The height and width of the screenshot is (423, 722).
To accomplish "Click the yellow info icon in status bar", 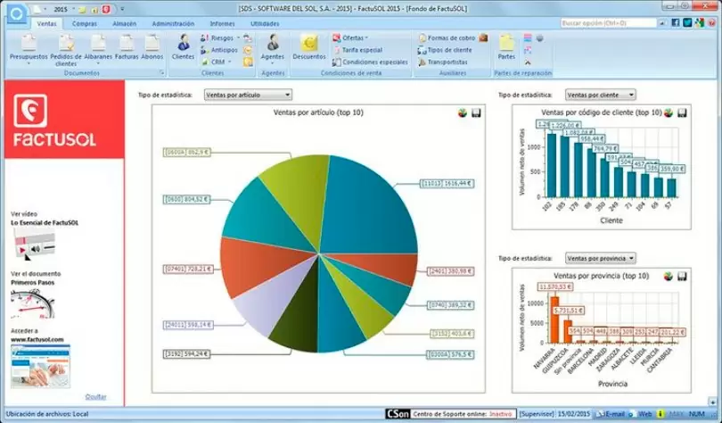I will pyautogui.click(x=660, y=414).
